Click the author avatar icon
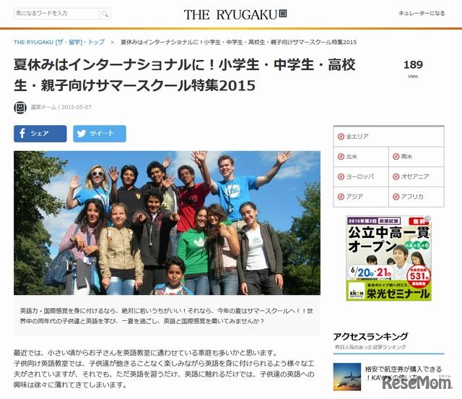This screenshot has width=462, height=399. click(x=20, y=108)
